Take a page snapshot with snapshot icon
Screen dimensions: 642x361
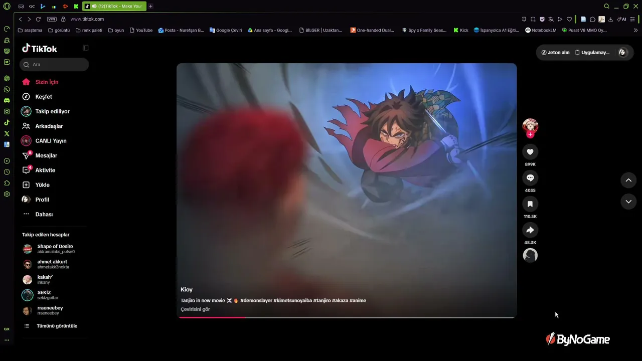(533, 19)
